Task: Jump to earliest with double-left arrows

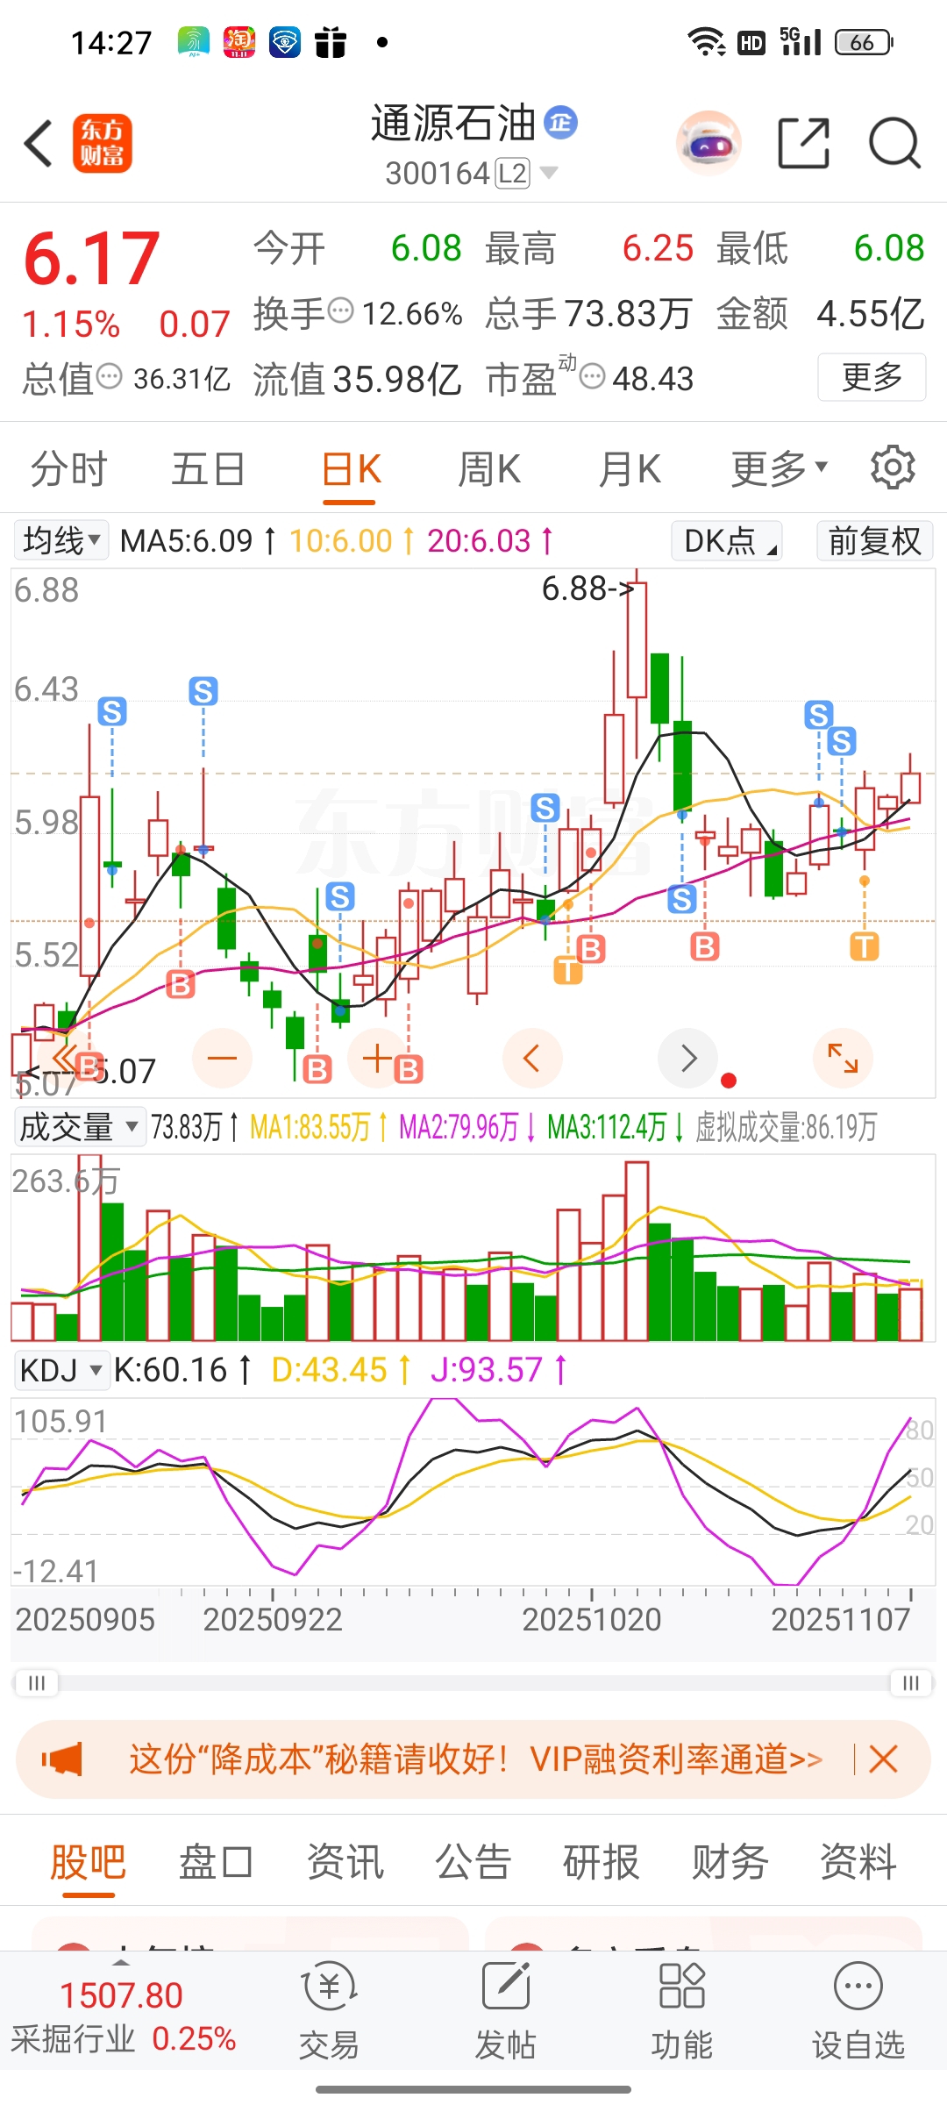Action: [66, 1058]
